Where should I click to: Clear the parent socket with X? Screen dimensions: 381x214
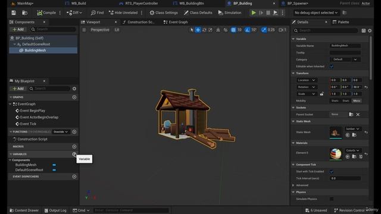click(x=358, y=115)
